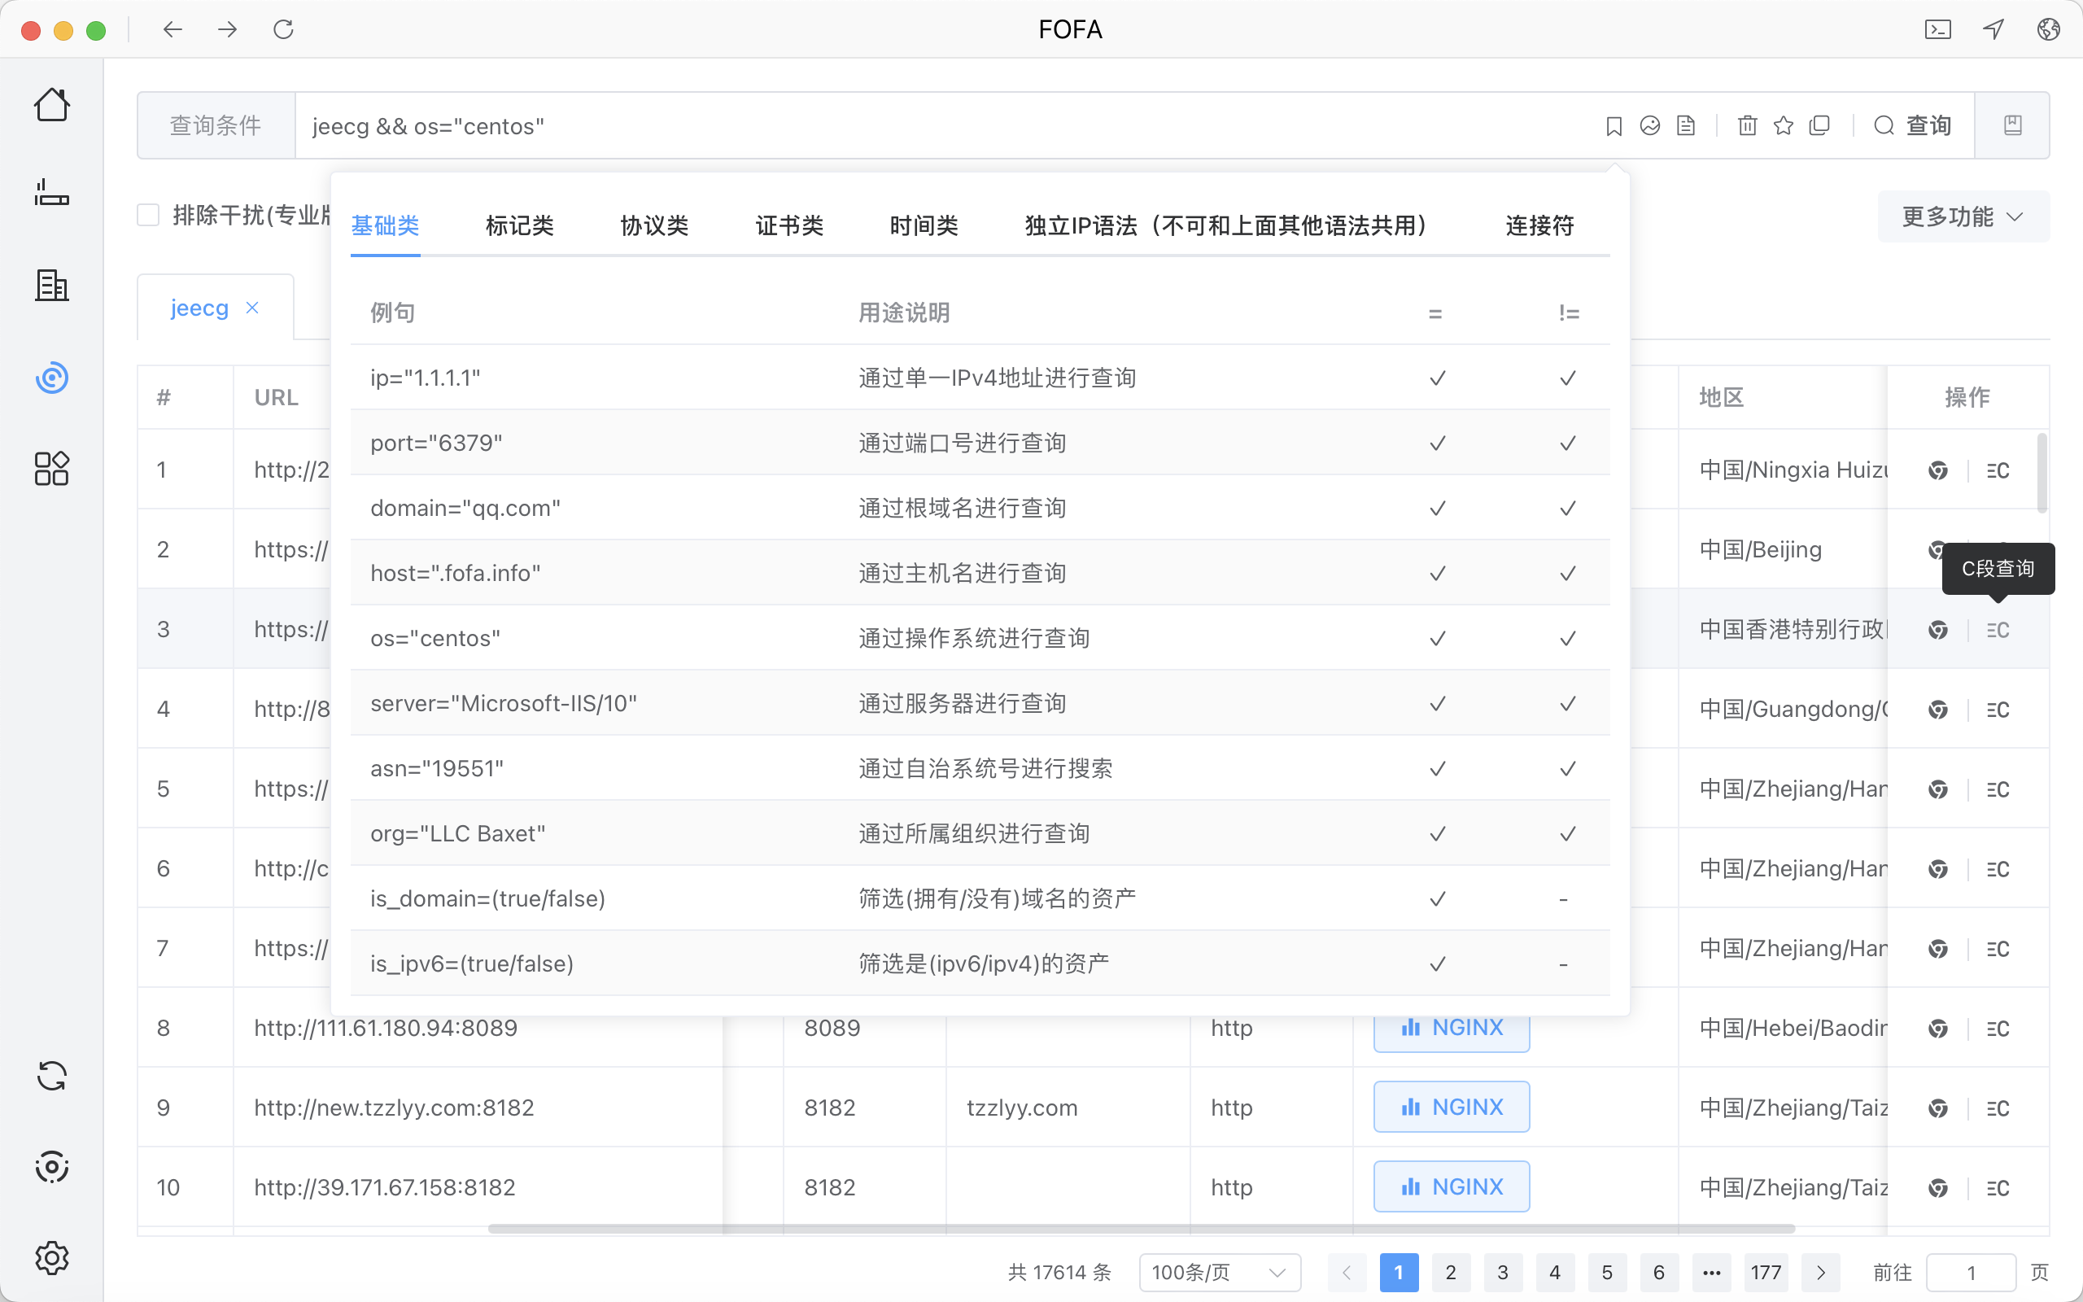
Task: Click the C段查询 icon for row 3
Action: (x=1998, y=631)
